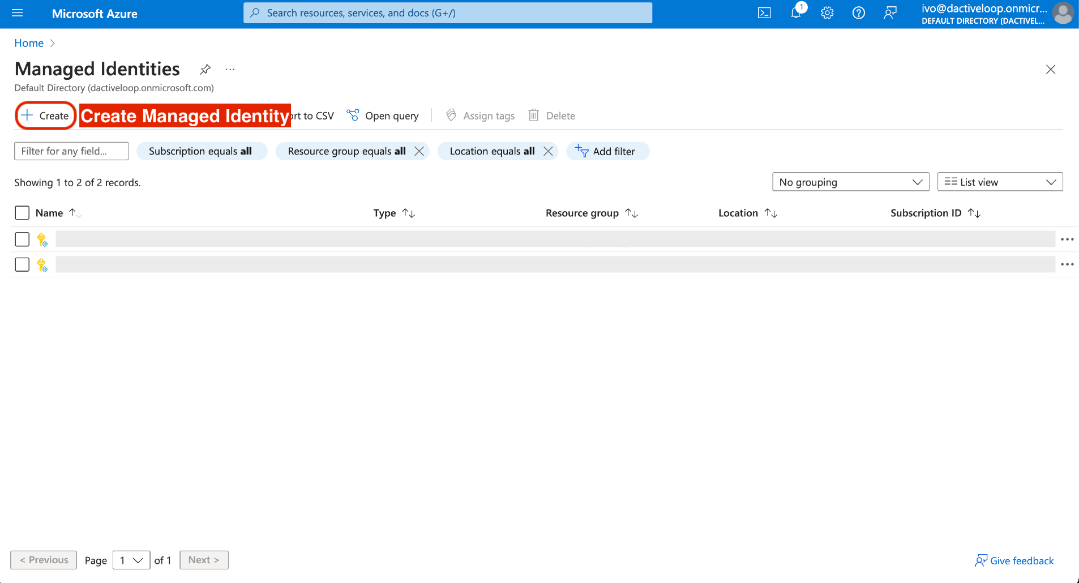Click the Filter for any field box
Screen dimensions: 1079x583
coord(71,151)
